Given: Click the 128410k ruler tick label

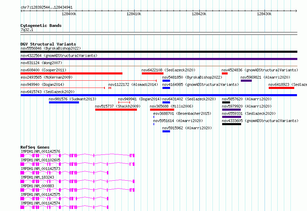Looking at the screenshot, I should pos(134,14).
